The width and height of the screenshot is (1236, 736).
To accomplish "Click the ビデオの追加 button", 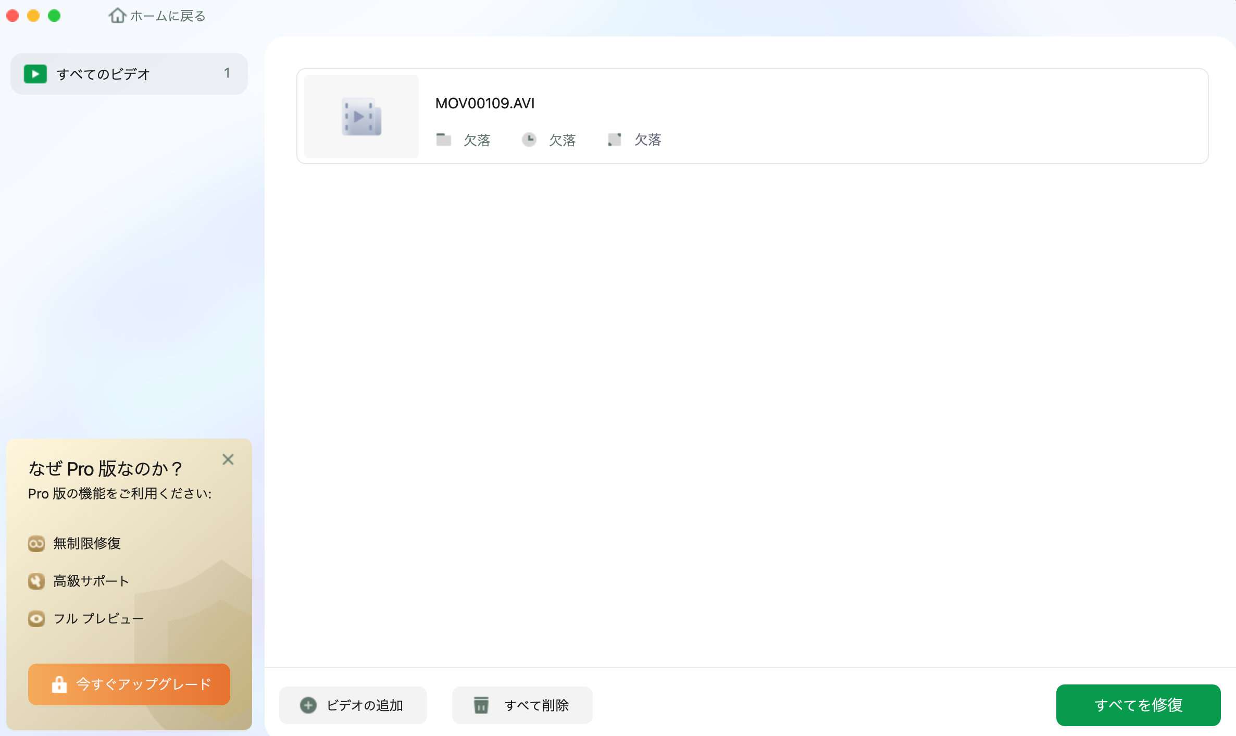I will 353,705.
